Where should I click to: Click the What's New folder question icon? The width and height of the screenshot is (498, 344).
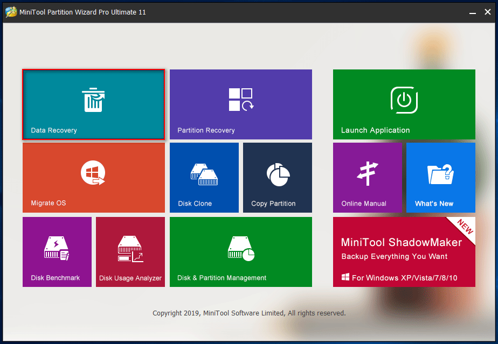click(x=440, y=174)
